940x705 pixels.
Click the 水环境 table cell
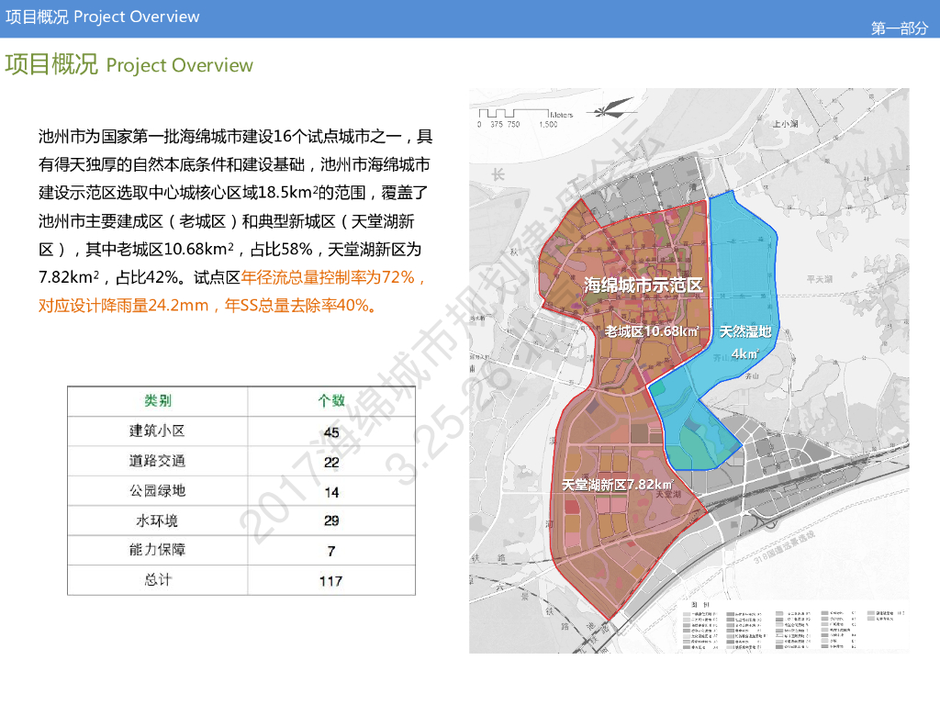tap(157, 520)
